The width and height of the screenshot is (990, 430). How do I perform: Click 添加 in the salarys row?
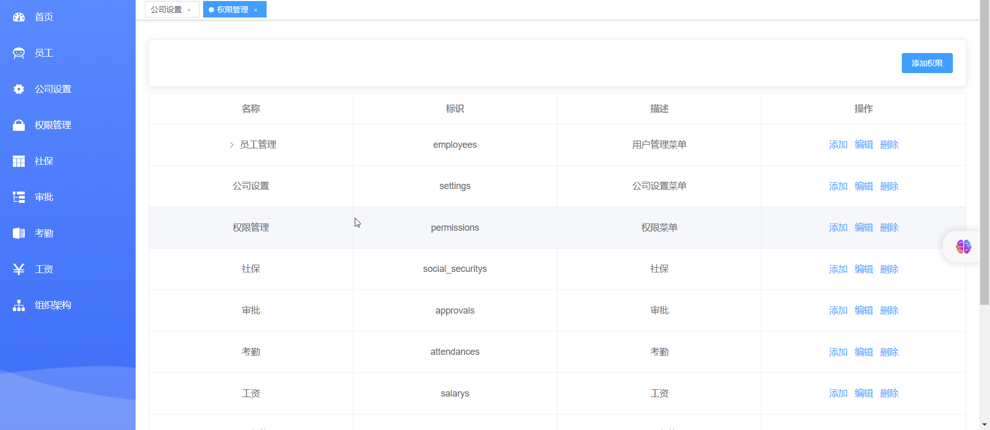click(838, 393)
